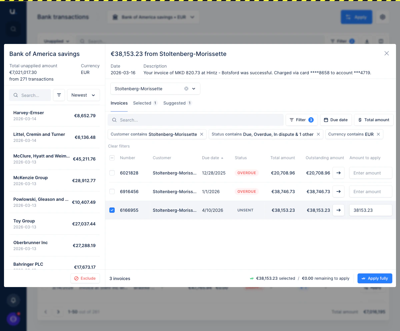Sort by the Due date button
Viewport: 400px width, 331px height.
336,120
